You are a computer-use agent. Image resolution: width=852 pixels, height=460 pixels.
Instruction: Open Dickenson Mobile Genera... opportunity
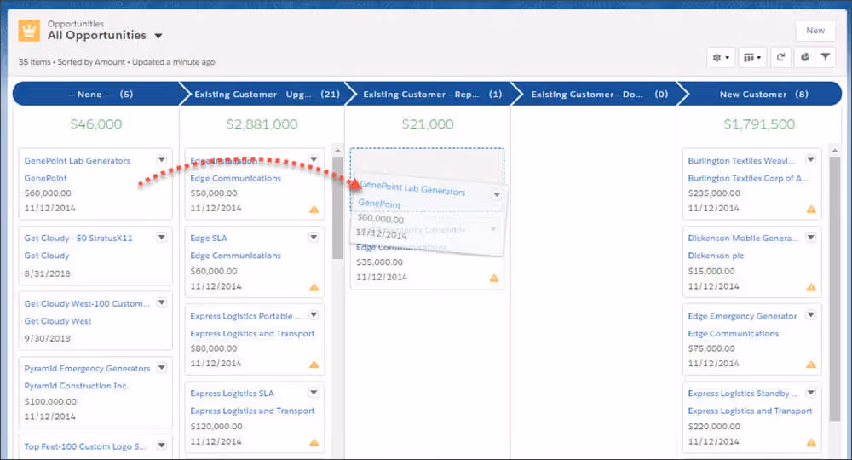[743, 238]
